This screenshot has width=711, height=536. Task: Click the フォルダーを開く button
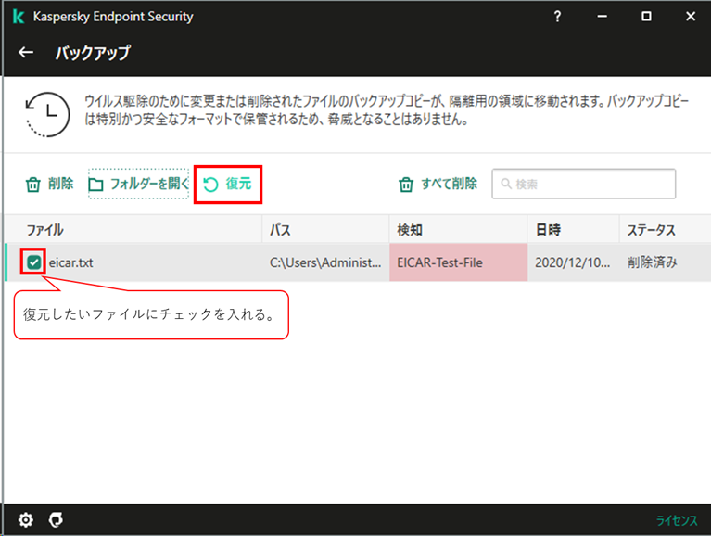tap(138, 185)
